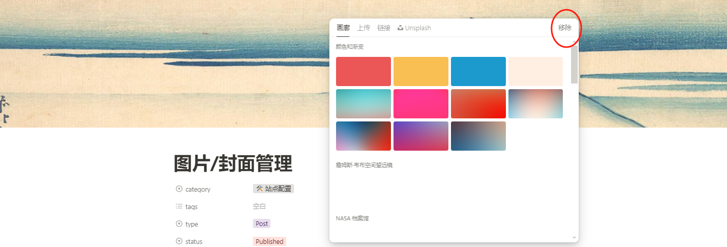
Task: Choose the orange-red gradient cover
Action: point(478,104)
